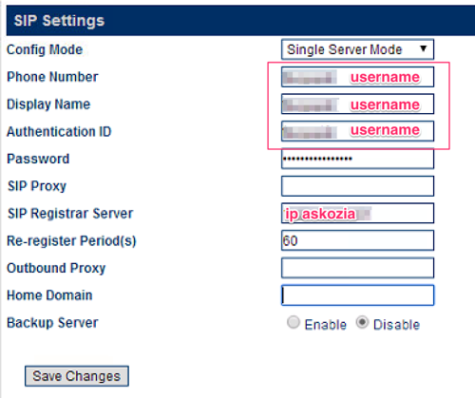Click the SIP Registrar Server label
This screenshot has height=398, width=475.
[70, 214]
